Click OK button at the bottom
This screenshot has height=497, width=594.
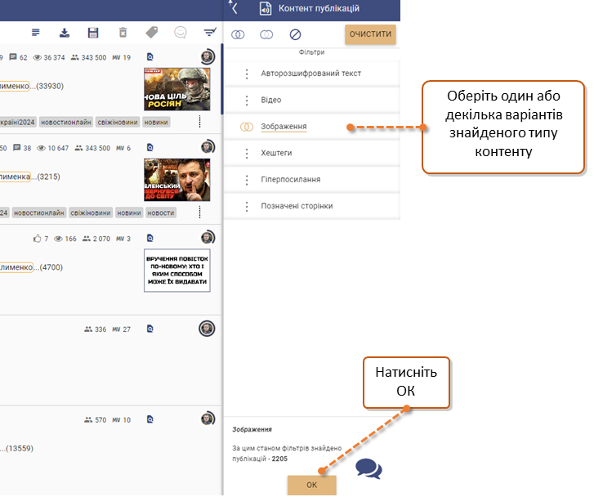tap(312, 485)
